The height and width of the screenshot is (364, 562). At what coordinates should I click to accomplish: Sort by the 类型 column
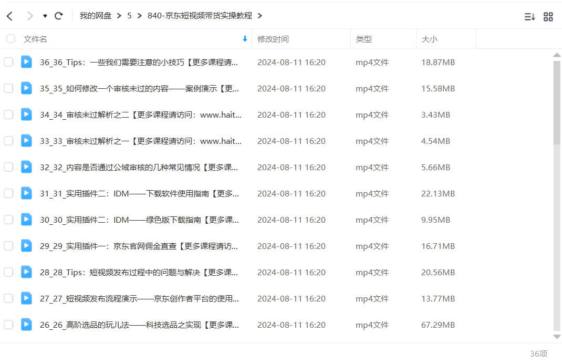tap(364, 39)
